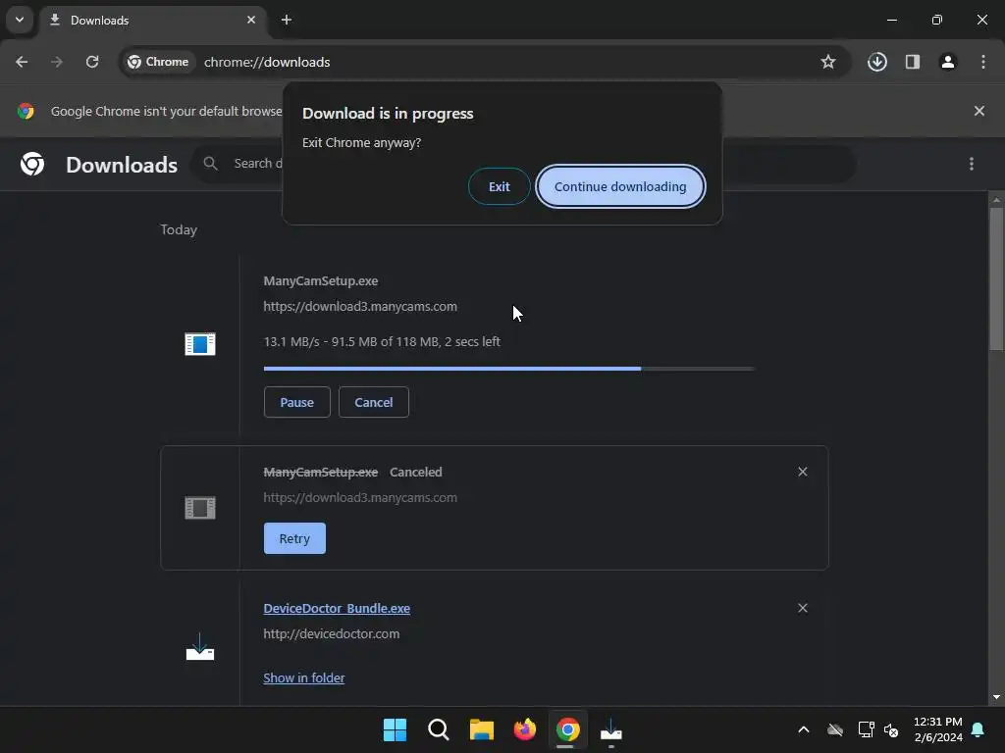Screen dimensions: 1005x753
Task: Click the network status tray icon
Action: pos(866,729)
